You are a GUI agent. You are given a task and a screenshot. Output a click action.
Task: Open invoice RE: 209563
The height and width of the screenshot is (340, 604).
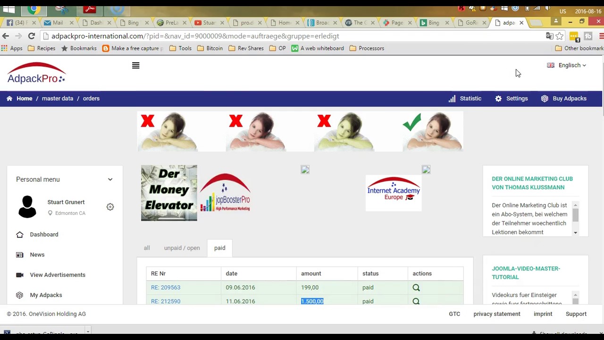(166, 287)
